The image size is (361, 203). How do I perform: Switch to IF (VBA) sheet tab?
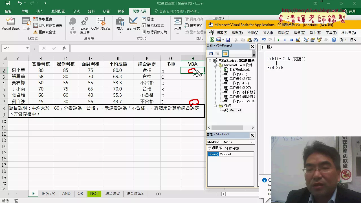[49, 194]
